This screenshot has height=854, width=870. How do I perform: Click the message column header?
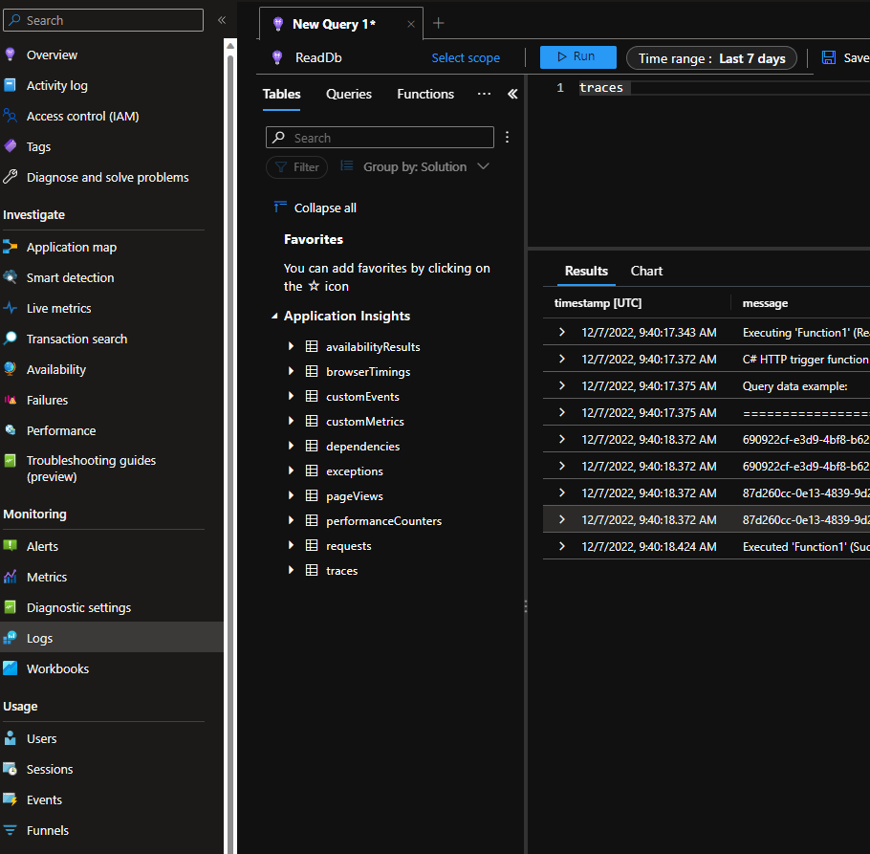(765, 303)
